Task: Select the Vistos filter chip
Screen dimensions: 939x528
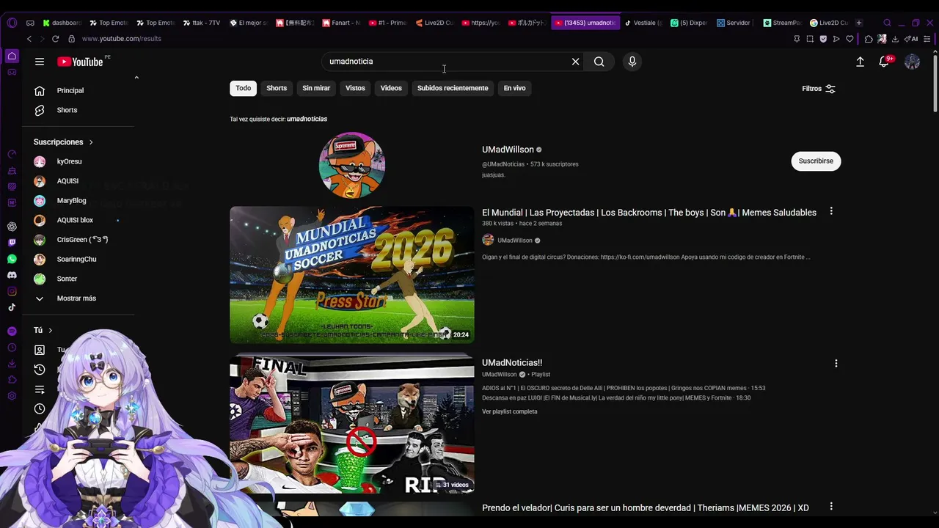Action: point(355,88)
